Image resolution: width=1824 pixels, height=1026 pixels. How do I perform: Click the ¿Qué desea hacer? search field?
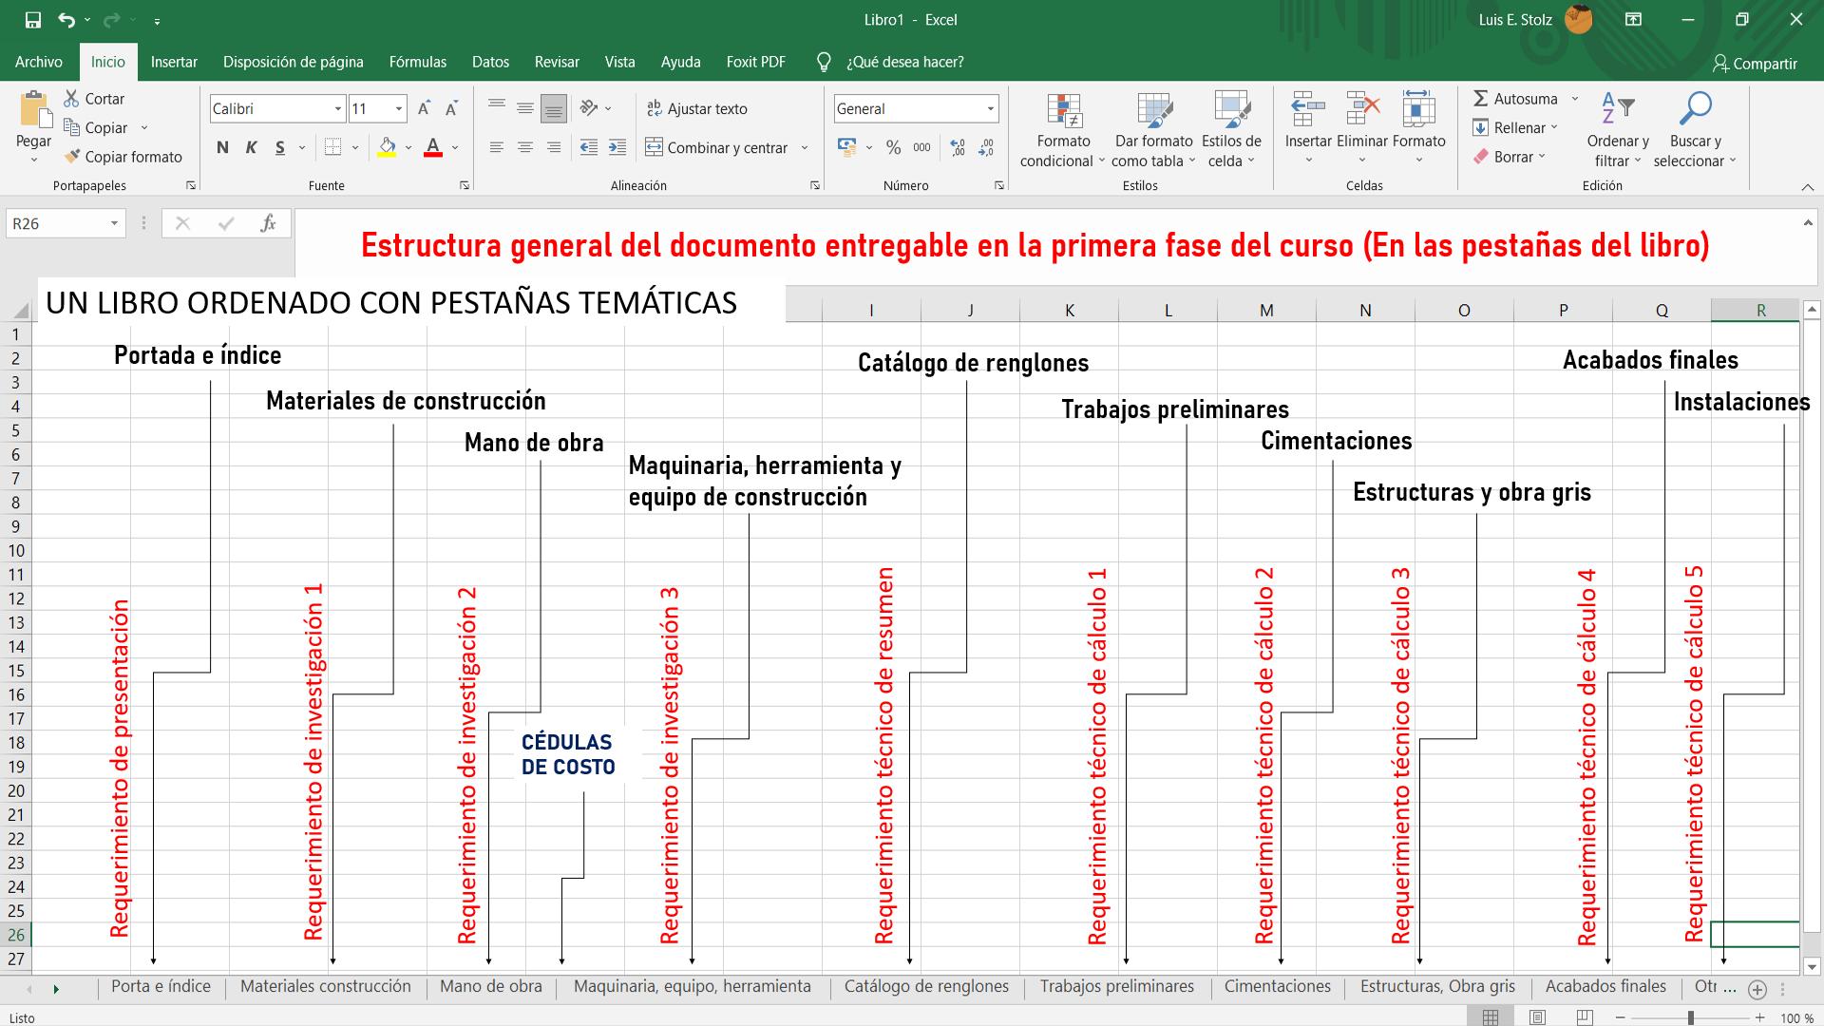pos(904,62)
